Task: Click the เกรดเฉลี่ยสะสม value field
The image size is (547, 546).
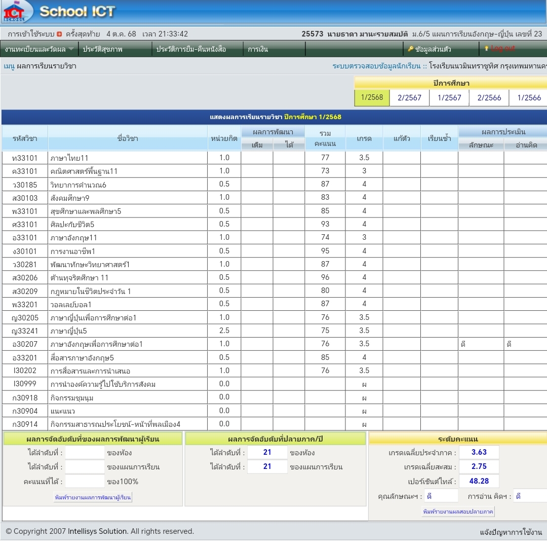Action: coord(479,466)
